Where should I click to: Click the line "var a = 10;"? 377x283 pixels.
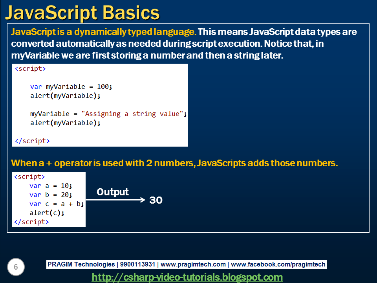tap(51, 186)
